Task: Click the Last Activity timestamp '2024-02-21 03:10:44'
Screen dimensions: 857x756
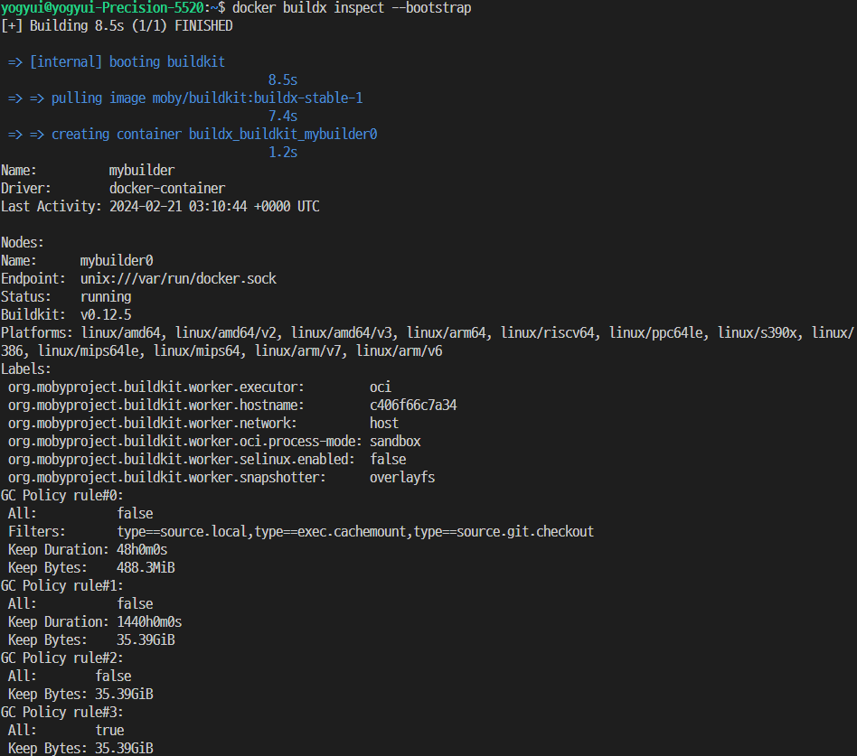Action: pos(177,207)
